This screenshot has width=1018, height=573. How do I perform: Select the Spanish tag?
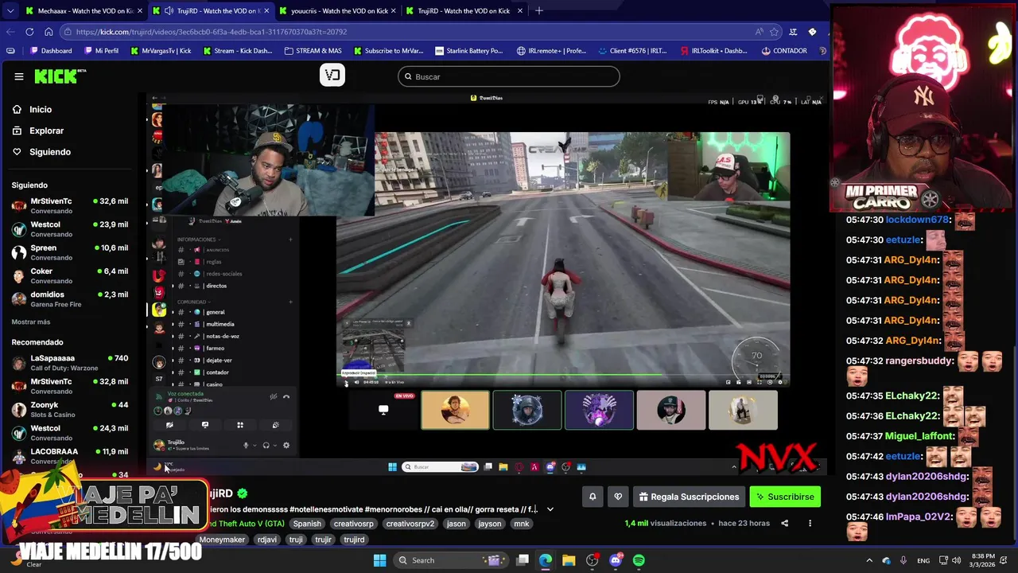(307, 524)
